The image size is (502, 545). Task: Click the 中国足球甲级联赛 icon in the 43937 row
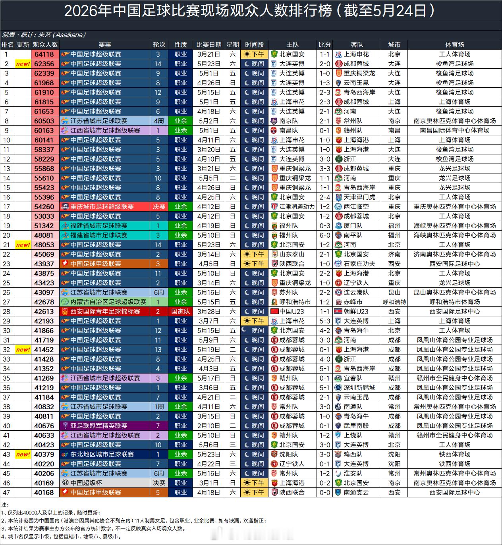65,264
